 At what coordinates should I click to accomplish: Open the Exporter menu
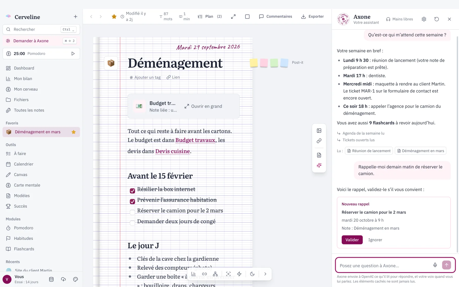pyautogui.click(x=312, y=17)
